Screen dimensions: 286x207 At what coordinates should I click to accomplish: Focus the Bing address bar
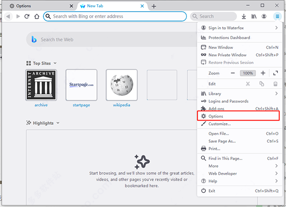[x=115, y=16]
